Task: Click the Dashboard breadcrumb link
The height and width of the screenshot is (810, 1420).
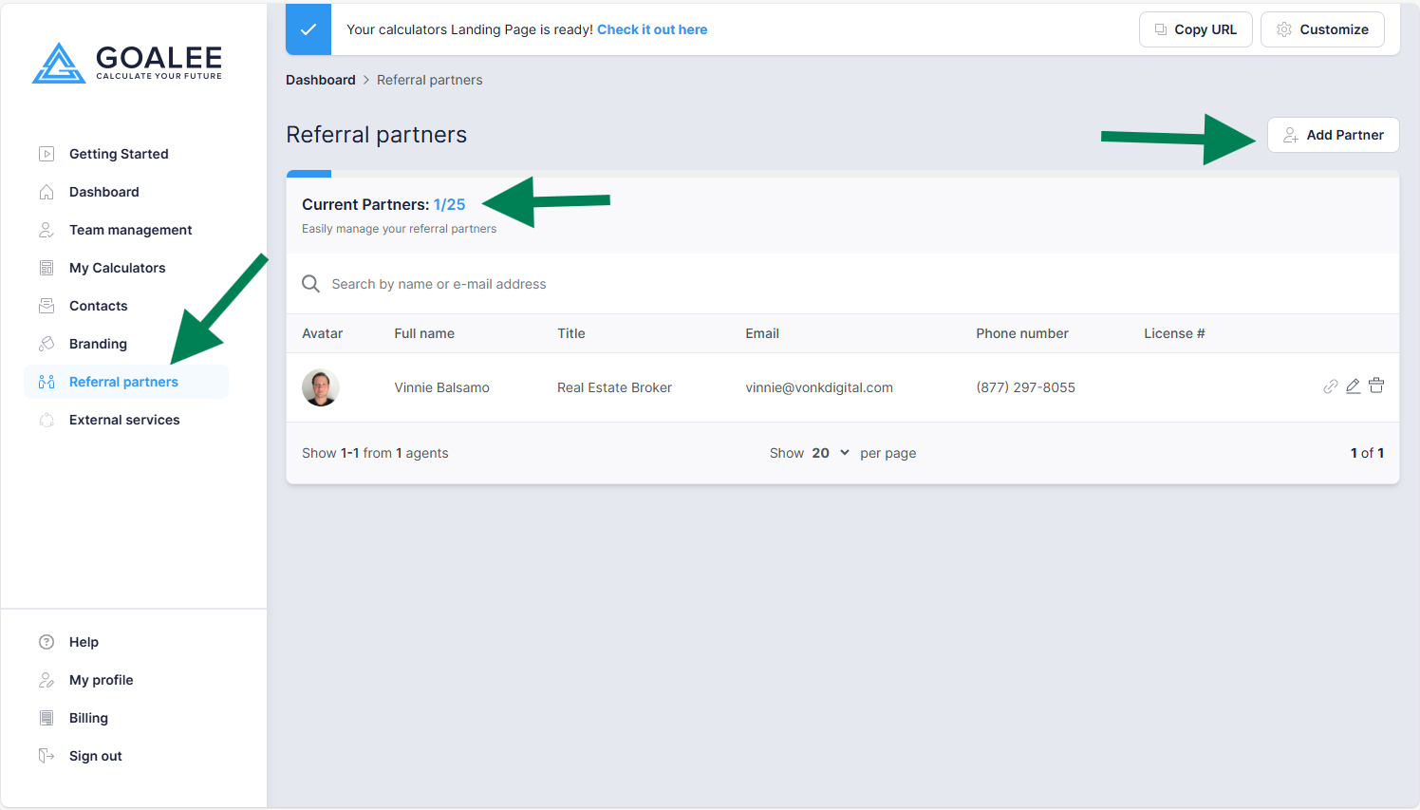Action: click(321, 80)
